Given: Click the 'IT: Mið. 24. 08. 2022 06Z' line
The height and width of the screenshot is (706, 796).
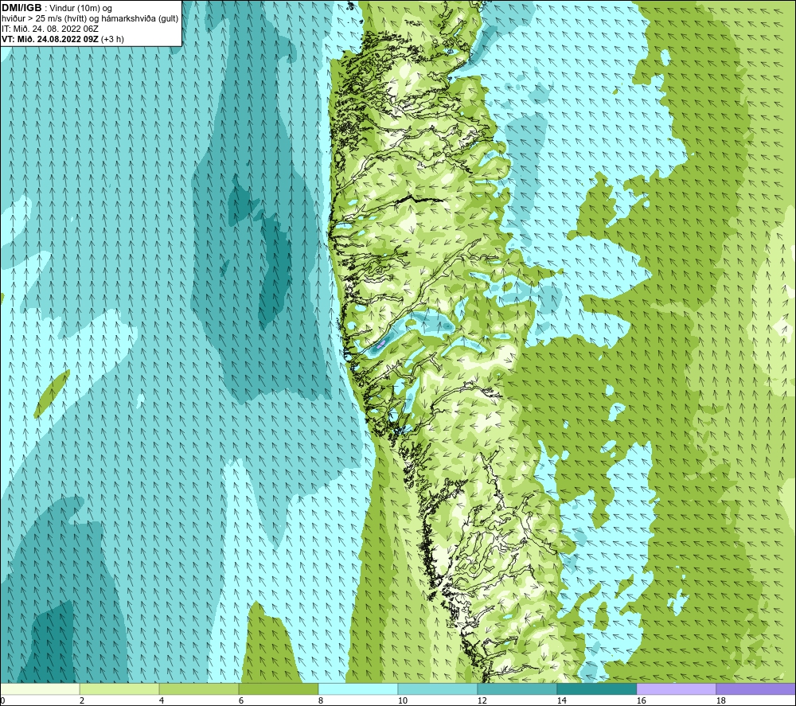Looking at the screenshot, I should pyautogui.click(x=49, y=29).
